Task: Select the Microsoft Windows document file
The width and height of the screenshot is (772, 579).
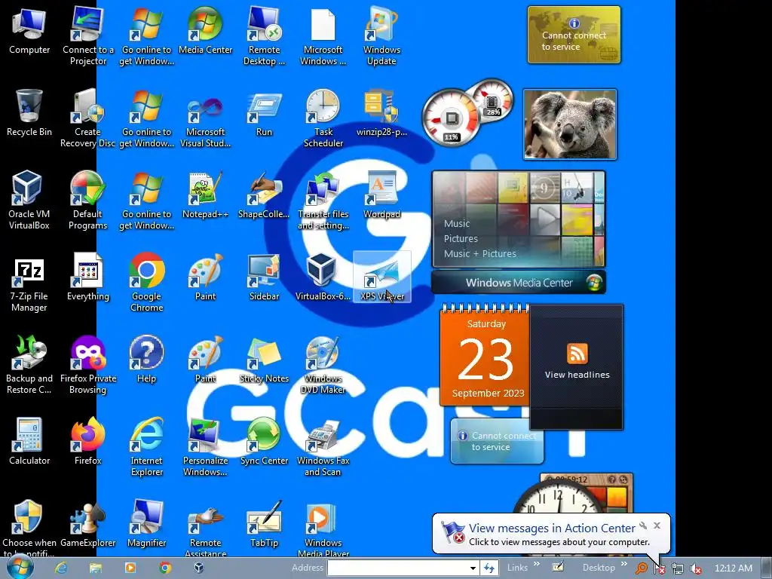Action: (x=323, y=36)
